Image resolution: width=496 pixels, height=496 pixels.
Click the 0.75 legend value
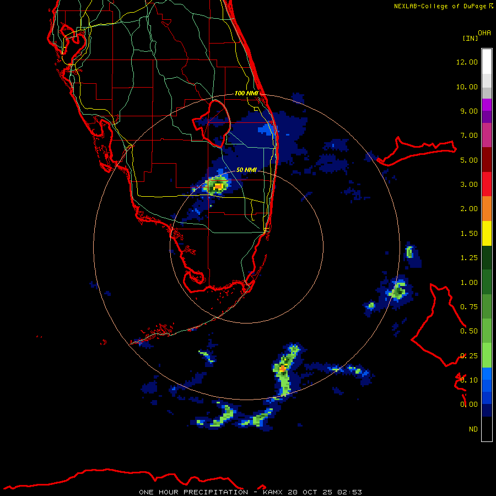469,307
